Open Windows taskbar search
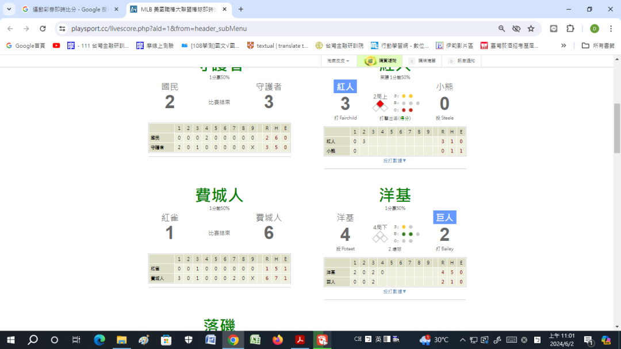The width and height of the screenshot is (621, 349). [33, 340]
